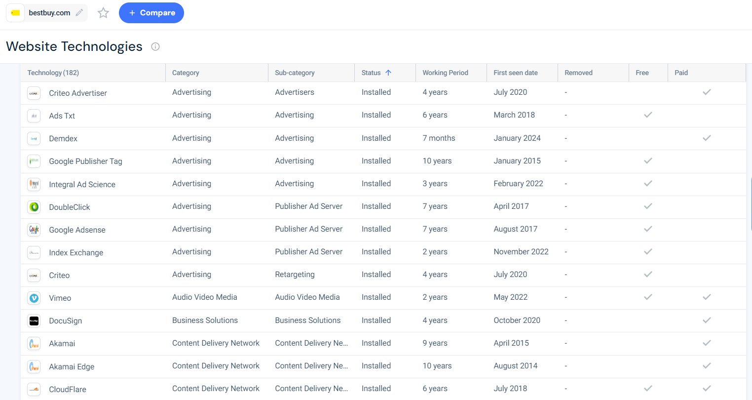
Task: Click Business Solutions category in DocuSign row
Action: [x=205, y=320]
